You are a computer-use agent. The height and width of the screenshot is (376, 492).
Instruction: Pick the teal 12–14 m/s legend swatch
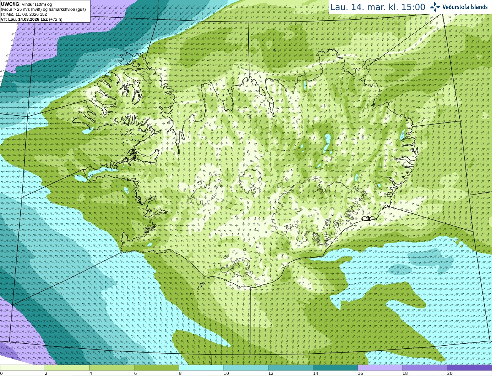tap(291, 368)
